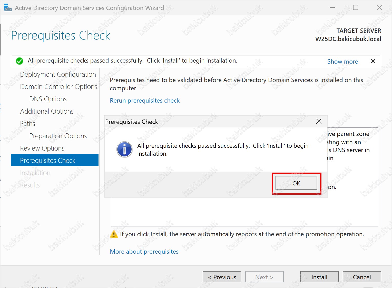Click the wizard server icon in title bar
The width and height of the screenshot is (392, 288).
tap(8, 8)
